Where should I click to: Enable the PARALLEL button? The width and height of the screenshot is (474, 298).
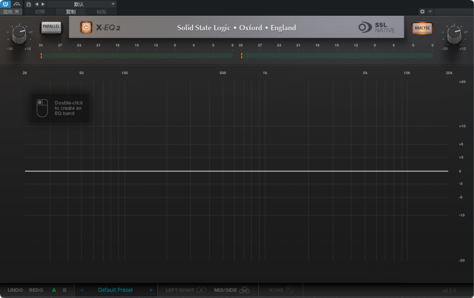click(51, 27)
